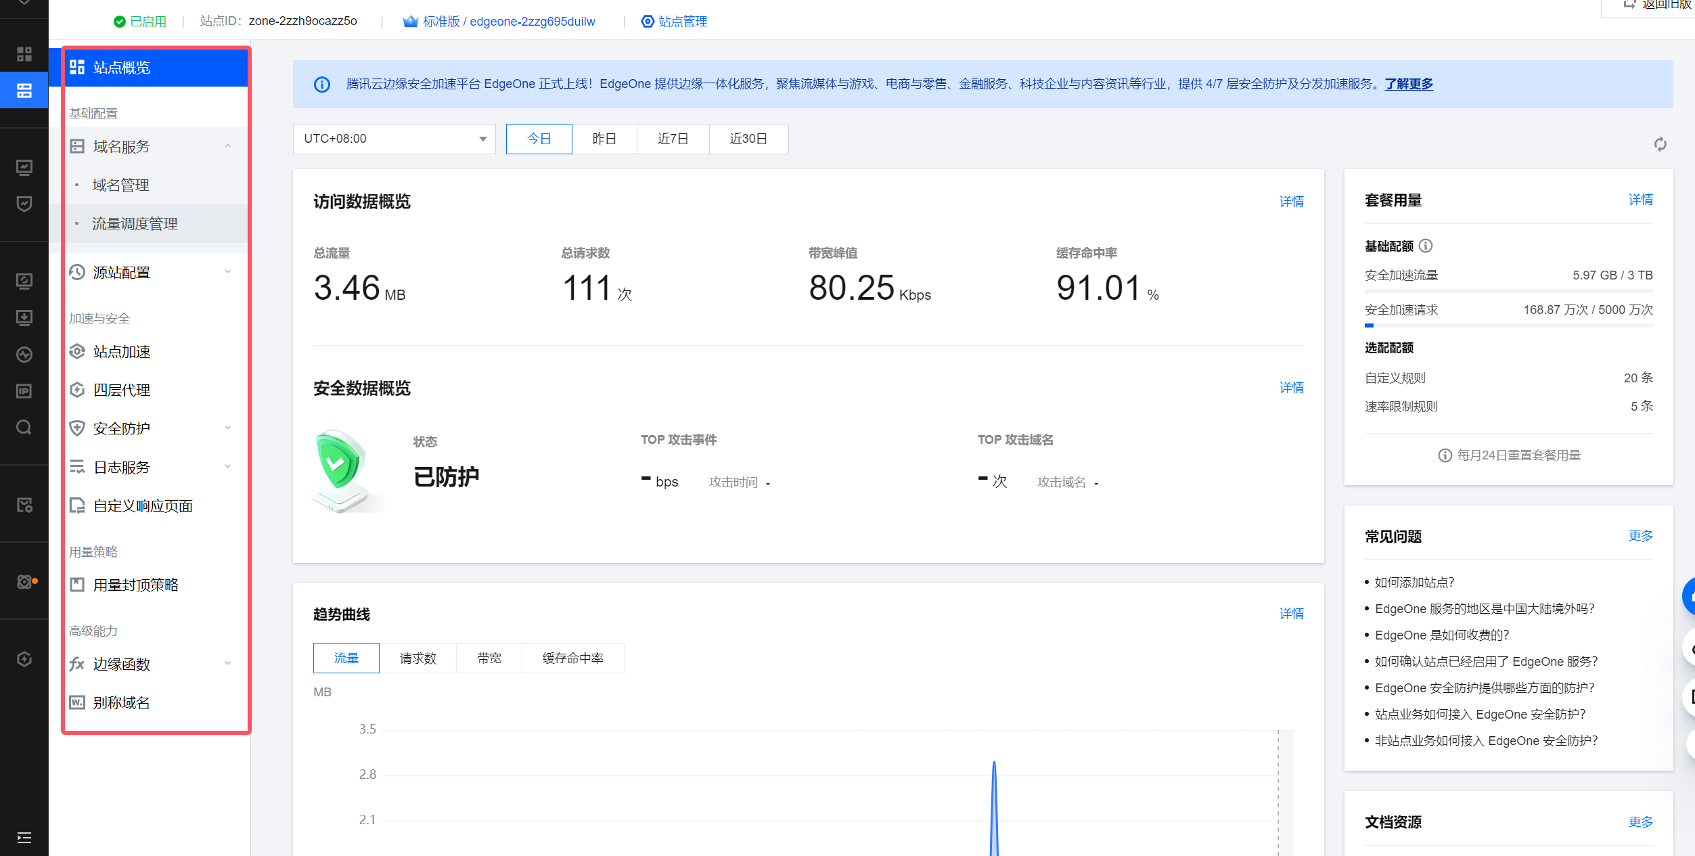The width and height of the screenshot is (1695, 856).
Task: Open the icon with orange dot in dark sidebar
Action: [26, 582]
